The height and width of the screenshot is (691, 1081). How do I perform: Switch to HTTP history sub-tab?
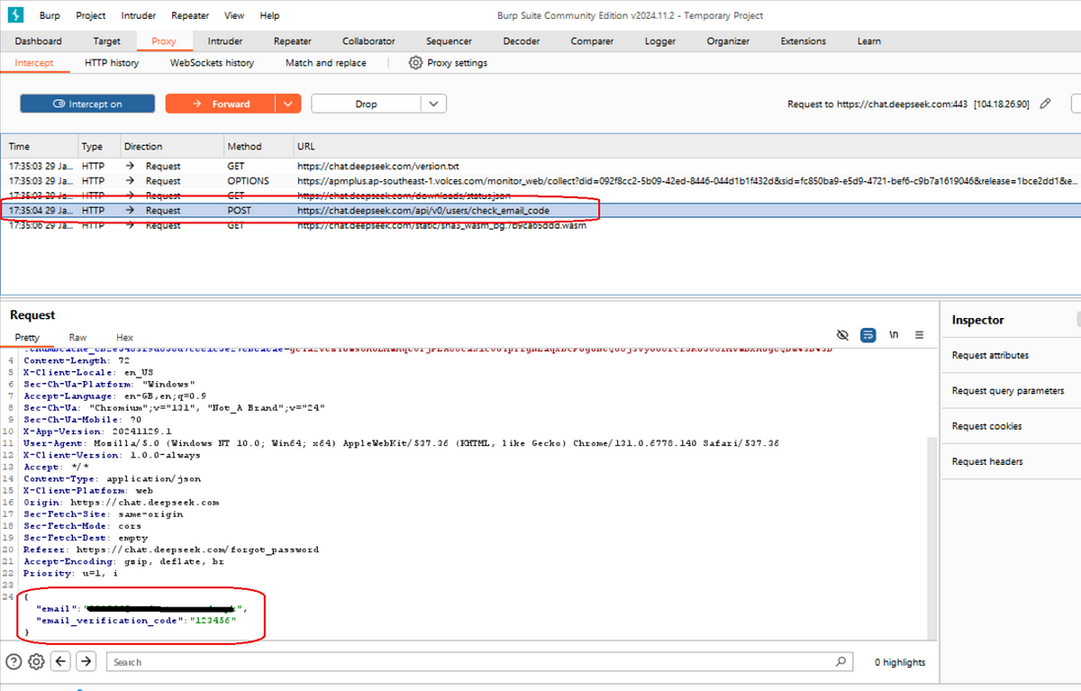pos(112,63)
